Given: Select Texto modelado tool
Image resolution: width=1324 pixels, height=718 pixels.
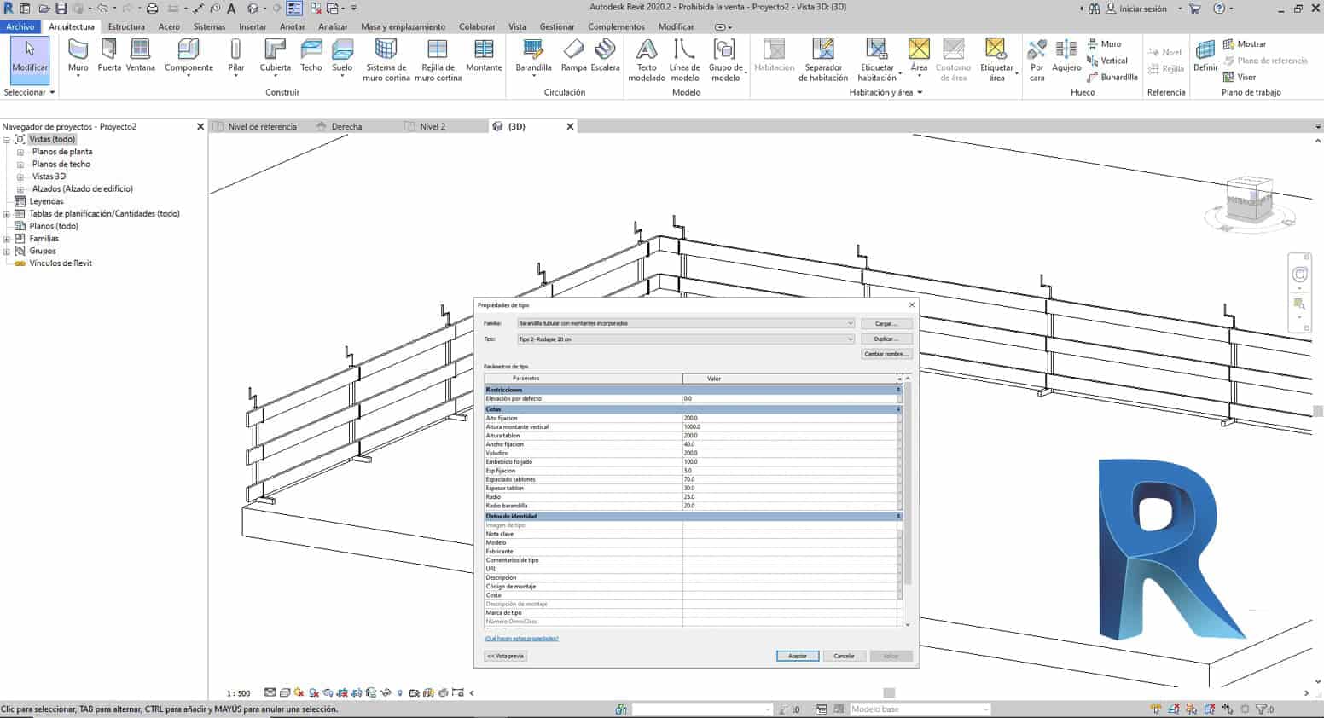Looking at the screenshot, I should point(647,60).
